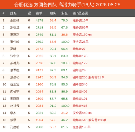Select rider name 张中信
135x132 pixels.
click(15, 56)
